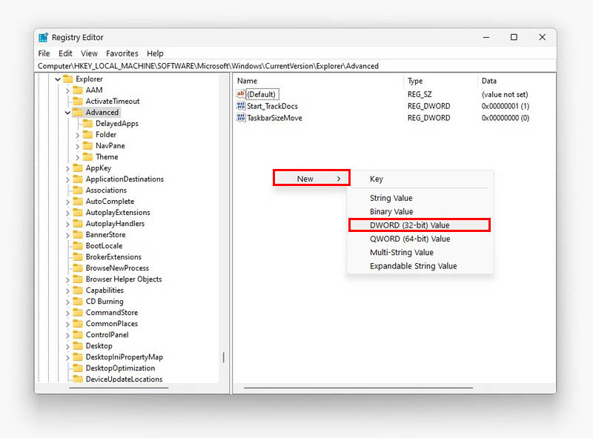
Task: Click the NavPane folder icon
Action: pos(87,145)
